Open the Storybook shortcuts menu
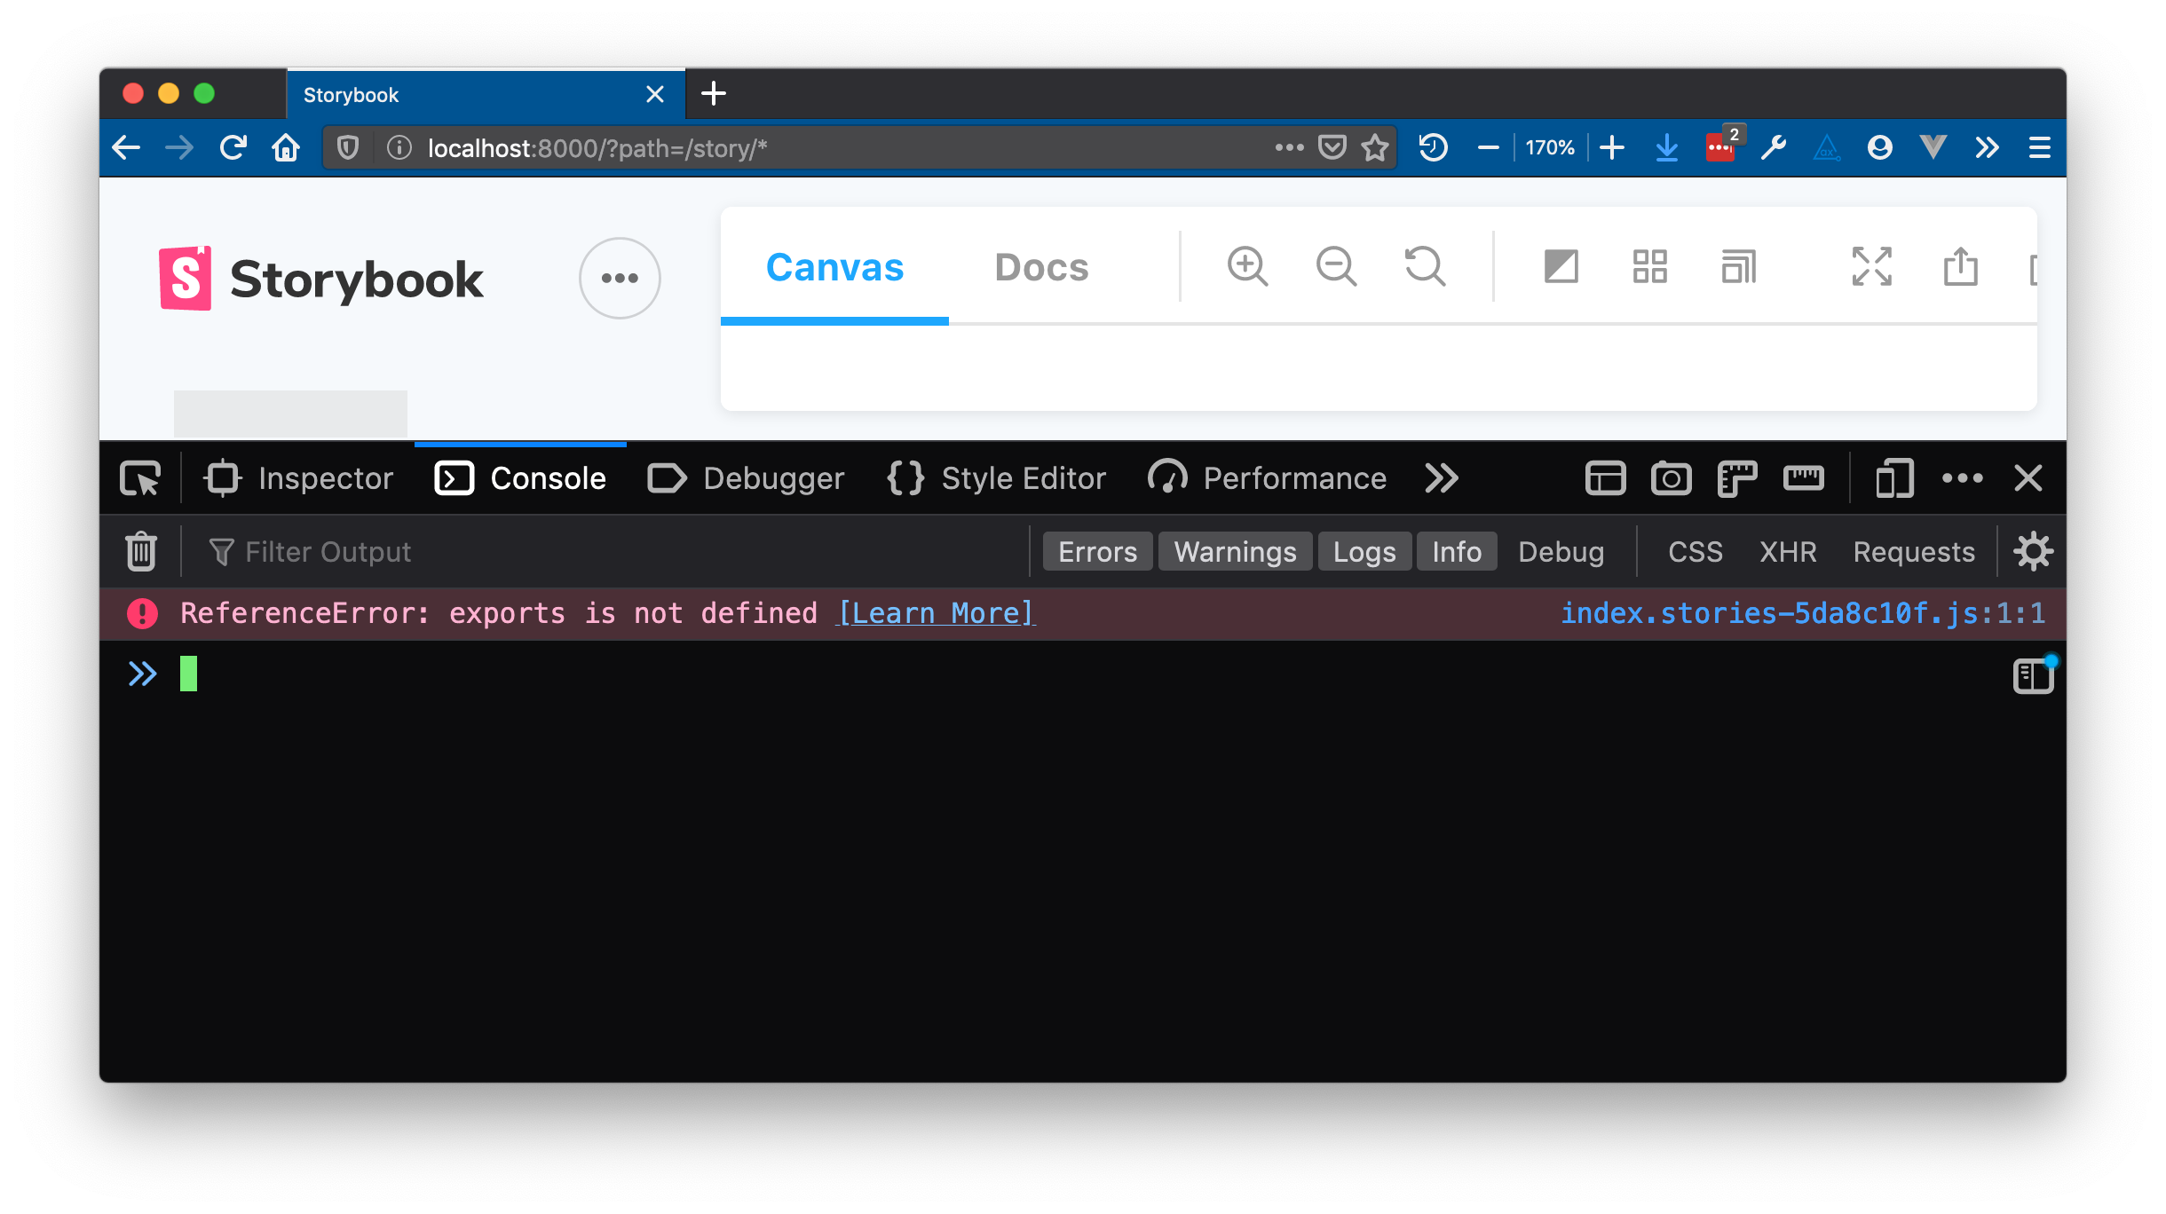Screen dimensions: 2166x1214 pos(619,278)
